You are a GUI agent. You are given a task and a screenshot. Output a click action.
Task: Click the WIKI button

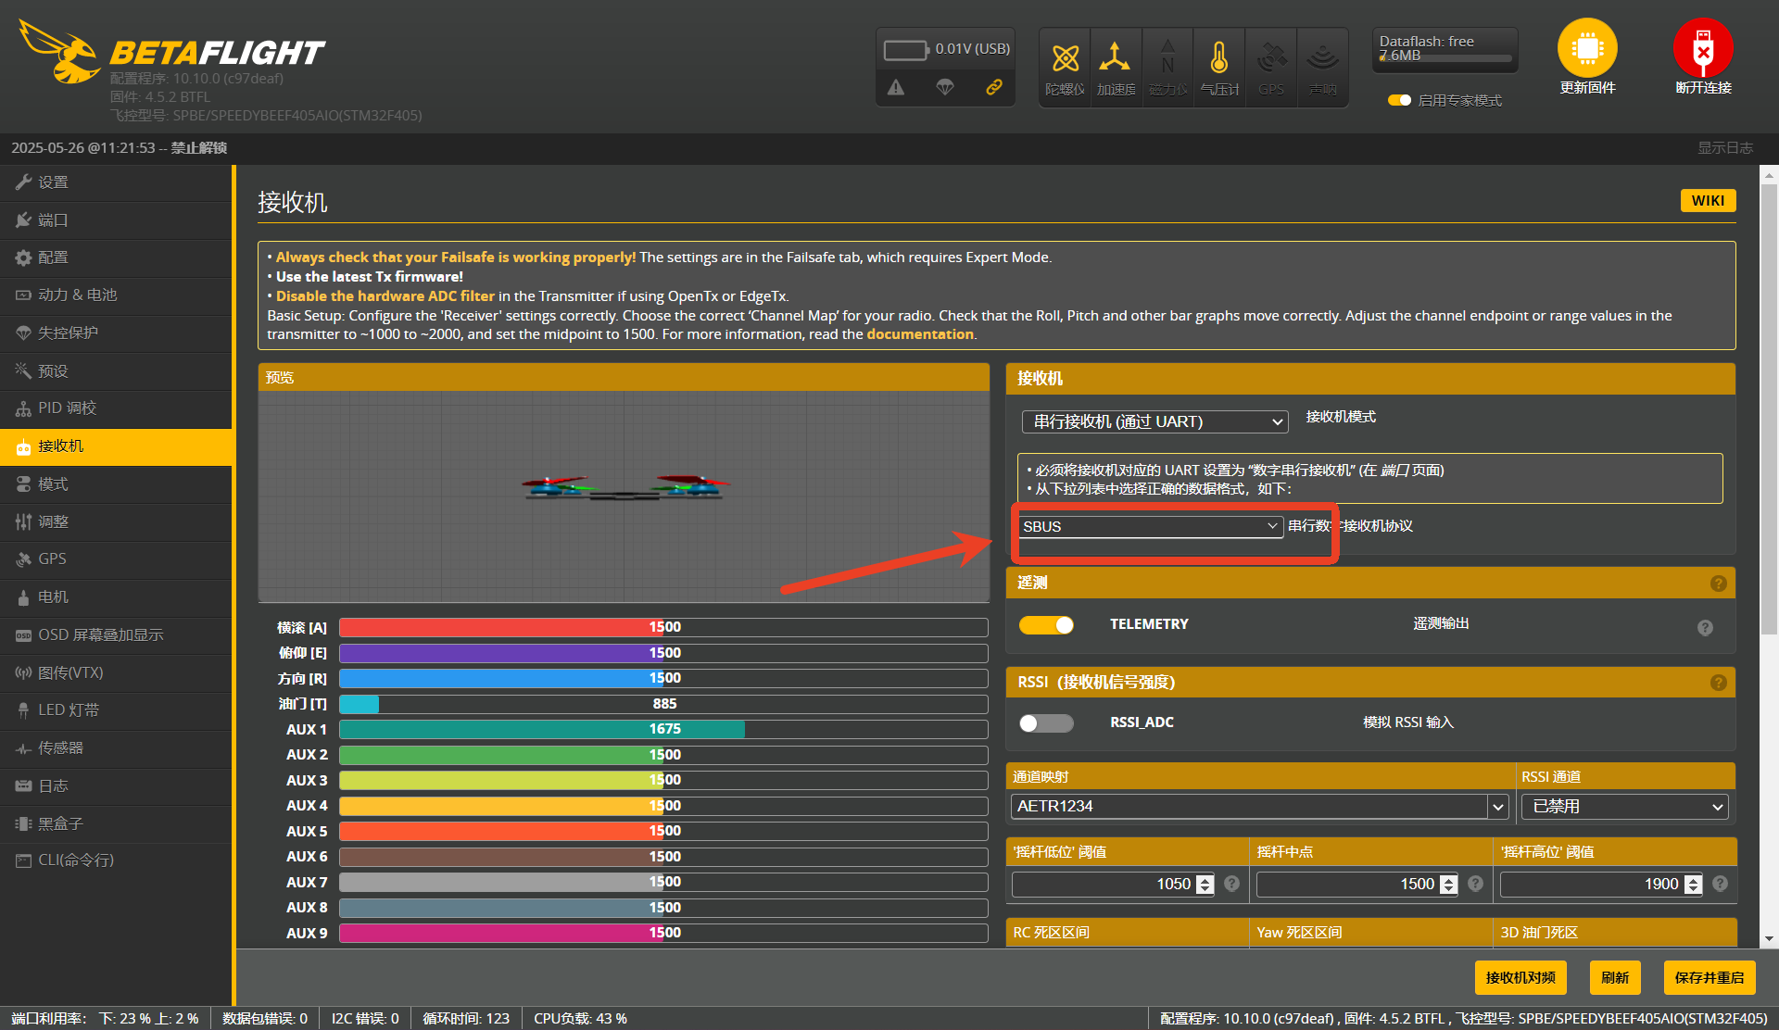pyautogui.click(x=1708, y=201)
